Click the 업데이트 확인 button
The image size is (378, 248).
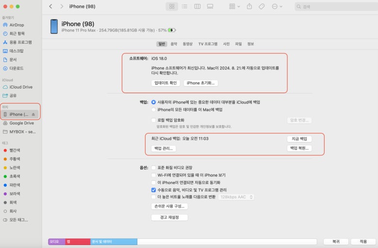tap(165, 83)
